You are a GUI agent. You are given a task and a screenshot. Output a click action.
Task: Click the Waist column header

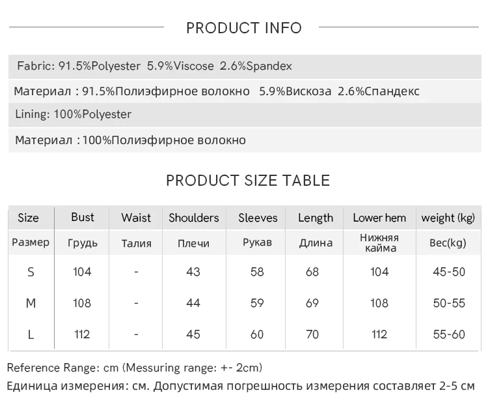tap(136, 218)
